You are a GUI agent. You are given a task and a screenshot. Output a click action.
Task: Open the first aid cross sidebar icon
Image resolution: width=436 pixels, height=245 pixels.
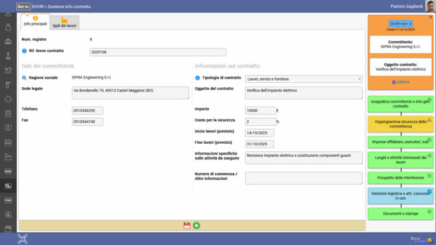pyautogui.click(x=8, y=100)
